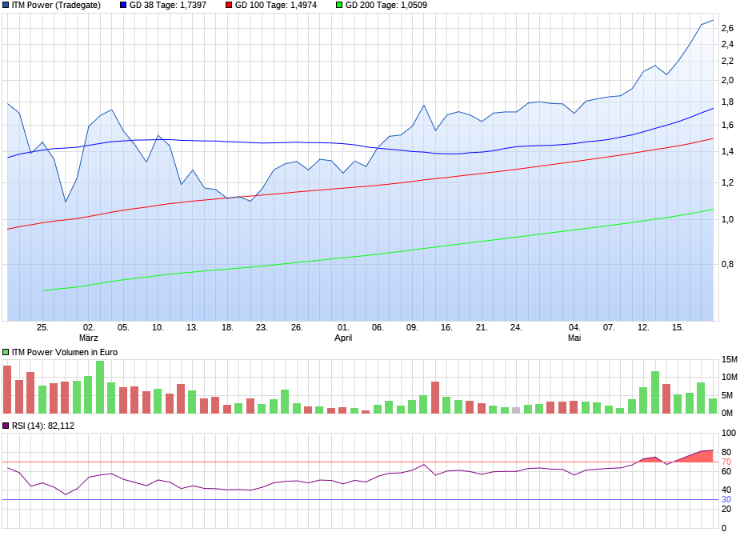Click the '26.' date axis label
This screenshot has width=752, height=536.
pyautogui.click(x=297, y=327)
